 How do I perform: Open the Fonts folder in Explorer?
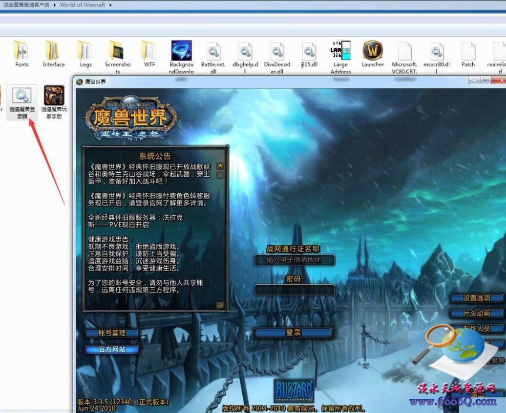coord(21,54)
